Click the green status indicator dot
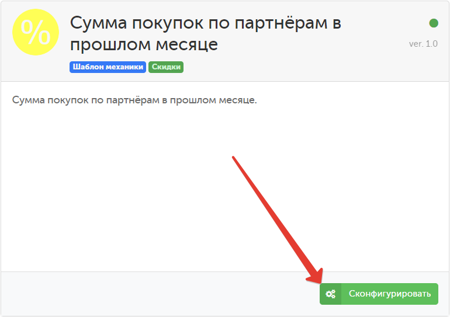Viewport: 450px width, 317px height. [434, 23]
